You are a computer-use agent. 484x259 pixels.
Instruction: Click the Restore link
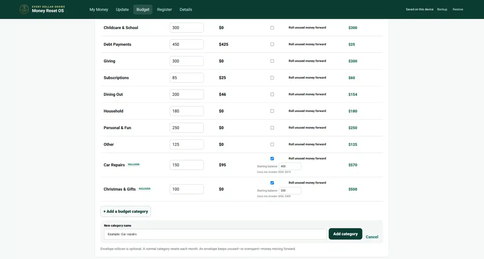458,9
